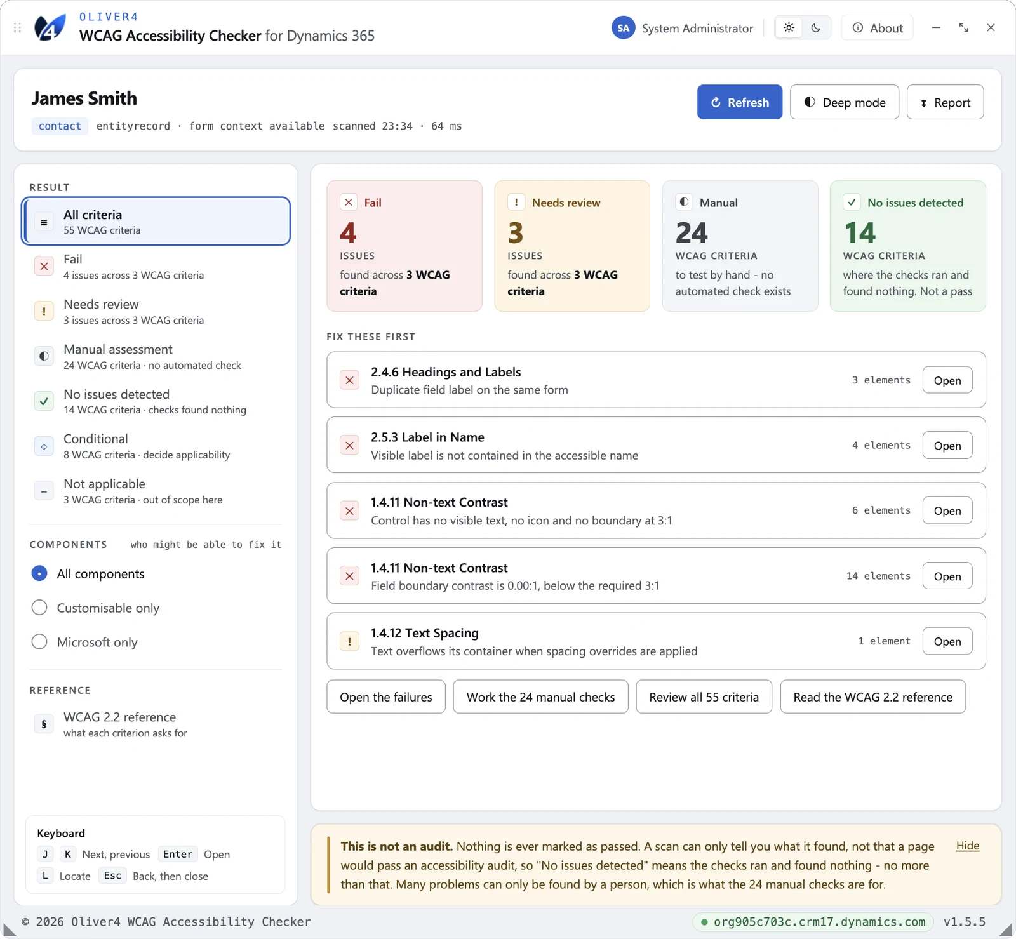
Task: Refresh the accessibility scan
Action: coord(740,102)
